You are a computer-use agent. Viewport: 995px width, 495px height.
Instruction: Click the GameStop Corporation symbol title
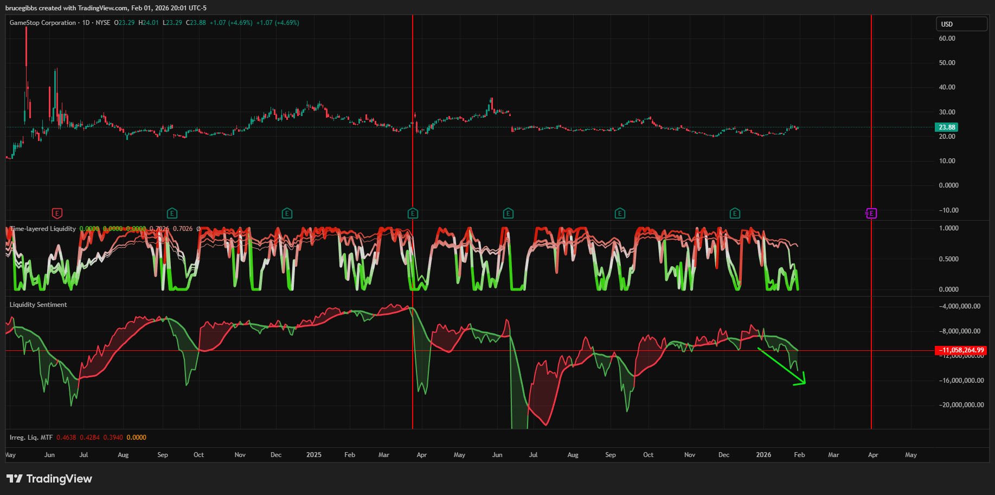pos(43,23)
